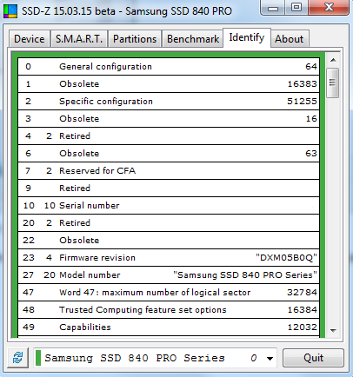Click the "DXM05B0Q" firmware value

point(286,258)
